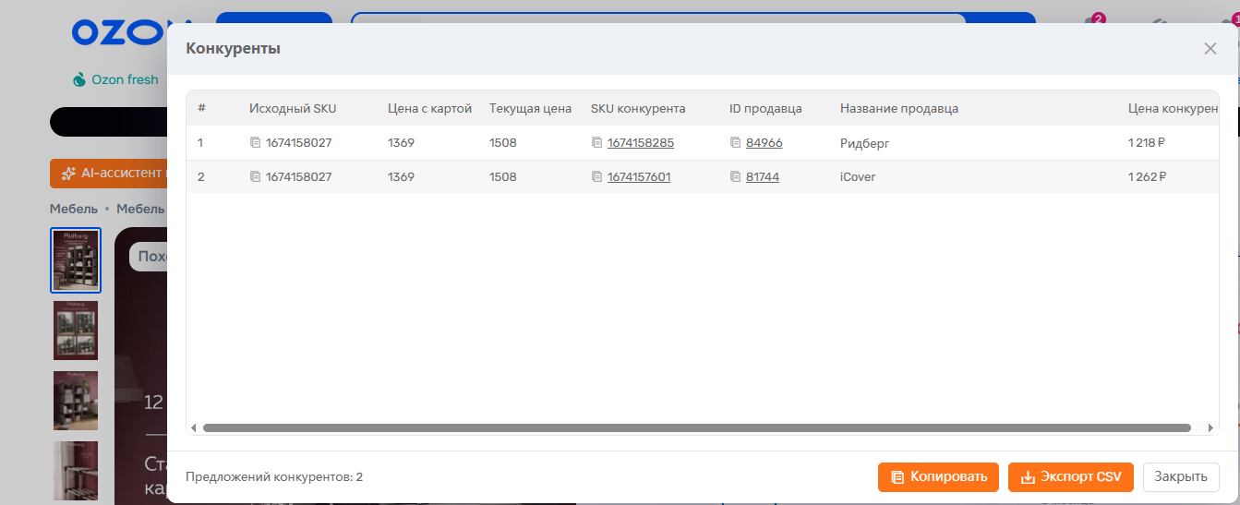The image size is (1240, 505).
Task: Copy source SKU in row 1
Action: (x=255, y=143)
